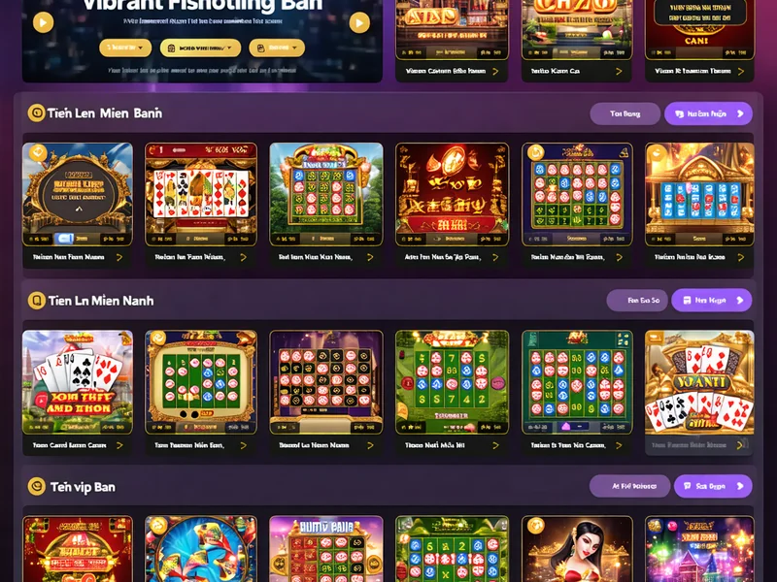Click the bright purple arrow button in the Tieh Len Mien Banh header

[708, 113]
